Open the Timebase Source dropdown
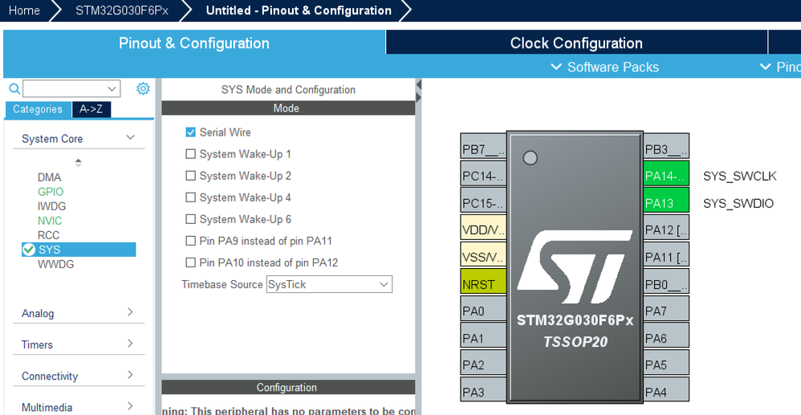The height and width of the screenshot is (415, 801). pyautogui.click(x=329, y=284)
